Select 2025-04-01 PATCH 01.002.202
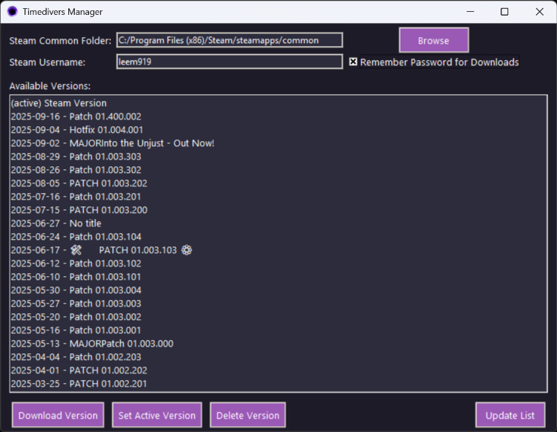Image resolution: width=557 pixels, height=432 pixels. [278, 370]
